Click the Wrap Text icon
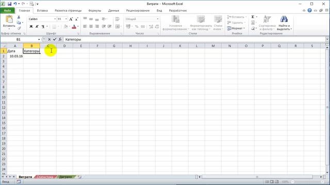 117,19
